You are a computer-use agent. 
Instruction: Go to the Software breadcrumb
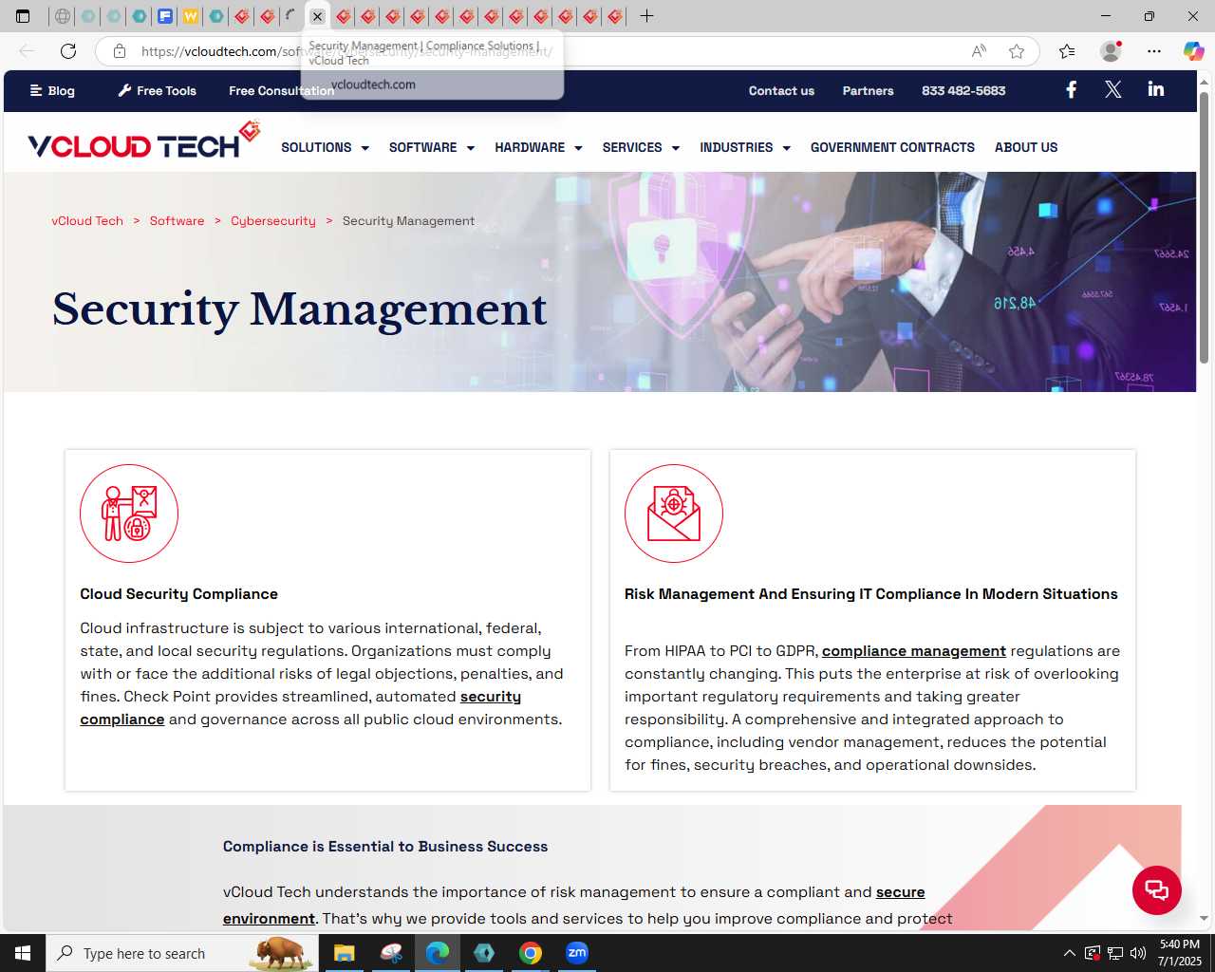pos(177,220)
